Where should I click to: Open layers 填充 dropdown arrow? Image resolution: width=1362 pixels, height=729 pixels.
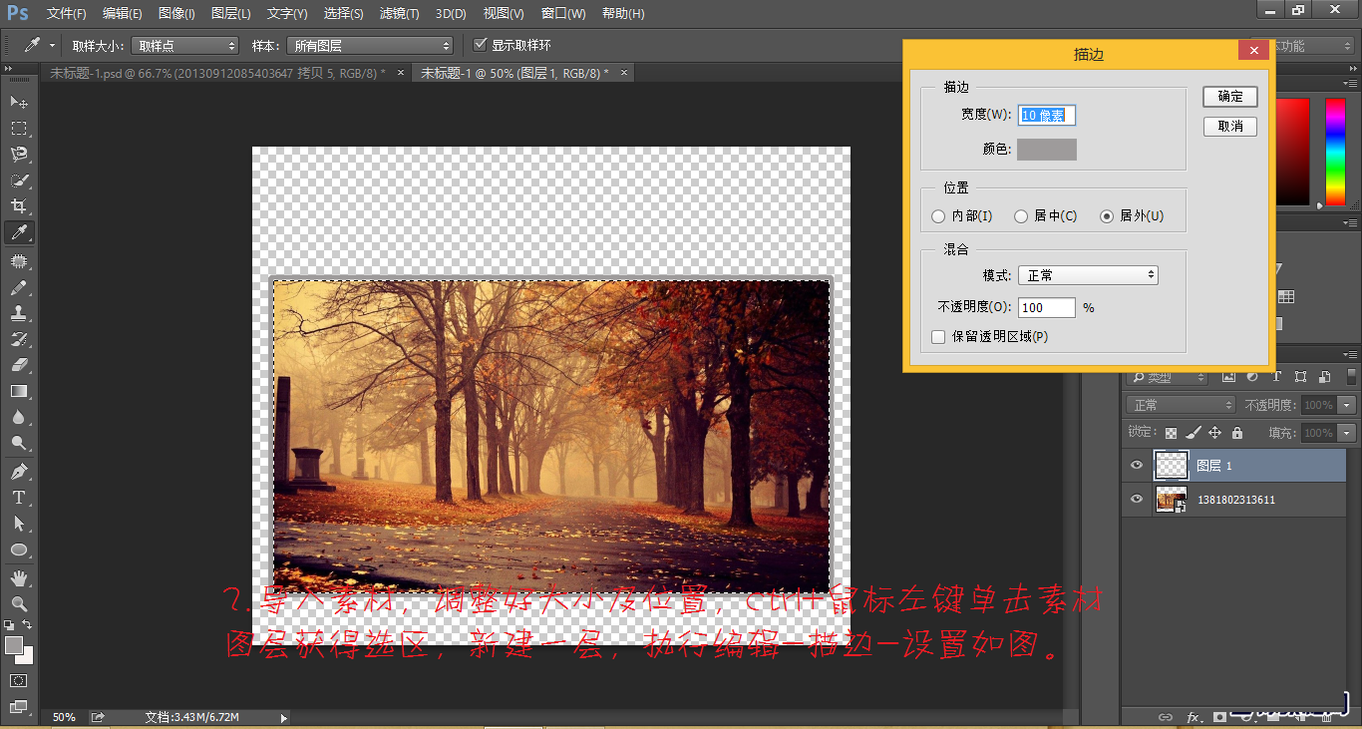[x=1347, y=433]
